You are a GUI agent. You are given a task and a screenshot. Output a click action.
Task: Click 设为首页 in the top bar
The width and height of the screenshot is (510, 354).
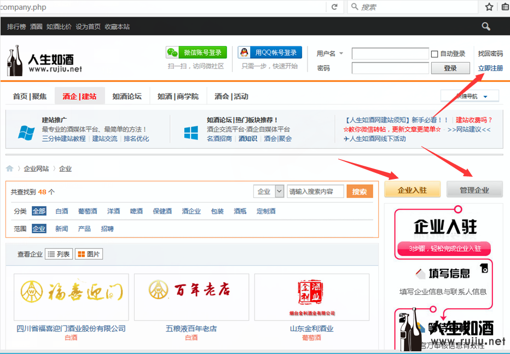tap(88, 27)
